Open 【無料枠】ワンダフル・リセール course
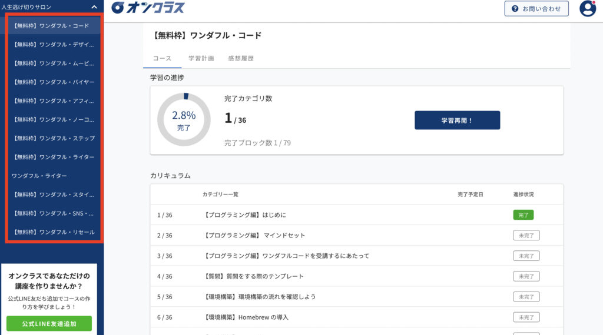The width and height of the screenshot is (603, 335). click(53, 232)
